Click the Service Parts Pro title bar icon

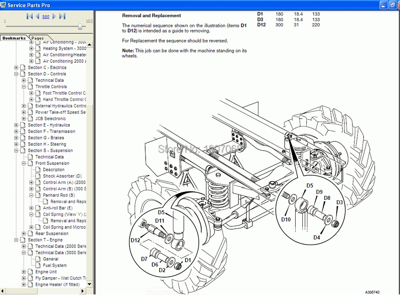[x=4, y=5]
